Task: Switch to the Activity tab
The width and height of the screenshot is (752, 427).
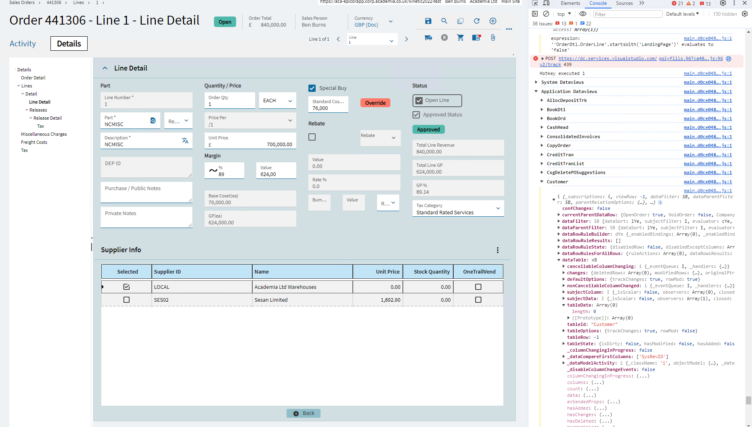Action: pyautogui.click(x=23, y=44)
